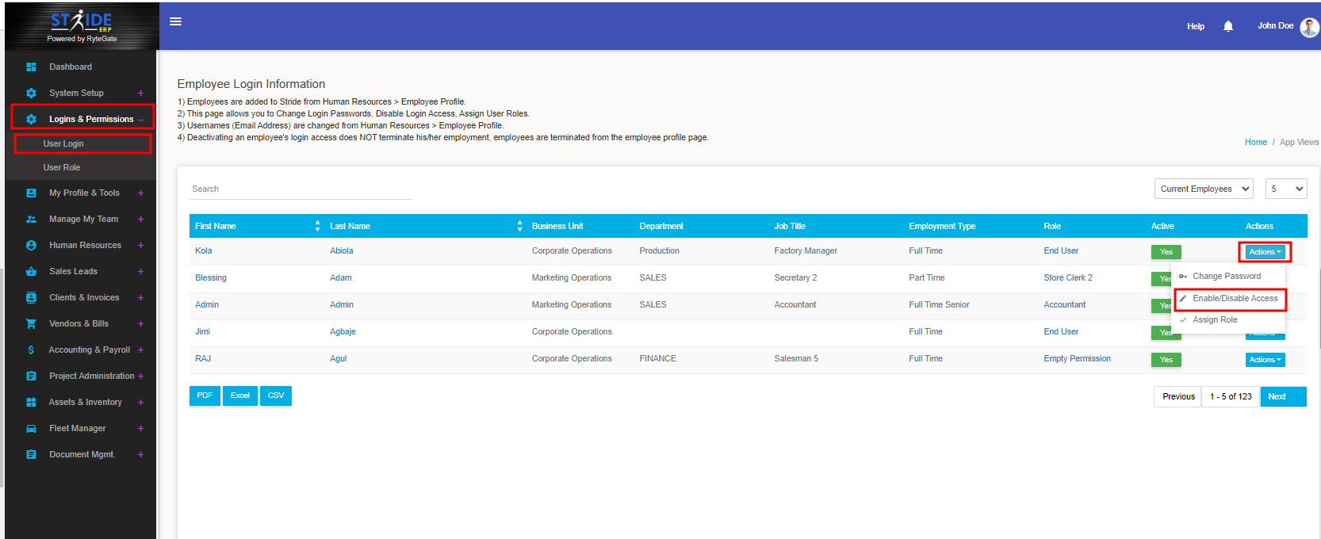This screenshot has width=1321, height=539.
Task: Click Assets & Inventory icon
Action: (x=31, y=403)
